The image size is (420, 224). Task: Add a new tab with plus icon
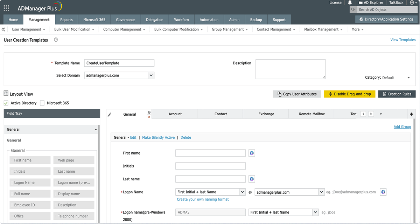(412, 114)
